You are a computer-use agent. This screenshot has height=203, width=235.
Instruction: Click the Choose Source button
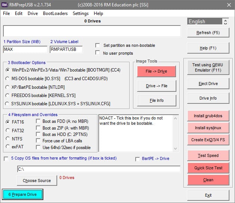37,181
